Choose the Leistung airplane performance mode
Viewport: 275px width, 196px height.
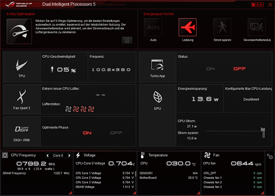point(187,27)
